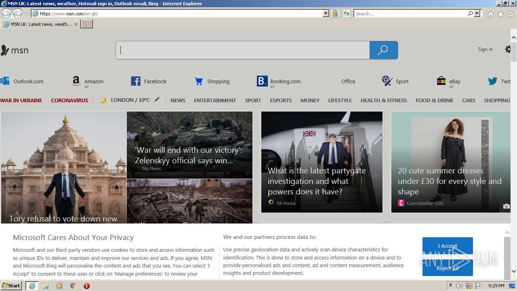Click the security lock icon in address bar
This screenshot has height=291, width=517.
click(x=335, y=13)
